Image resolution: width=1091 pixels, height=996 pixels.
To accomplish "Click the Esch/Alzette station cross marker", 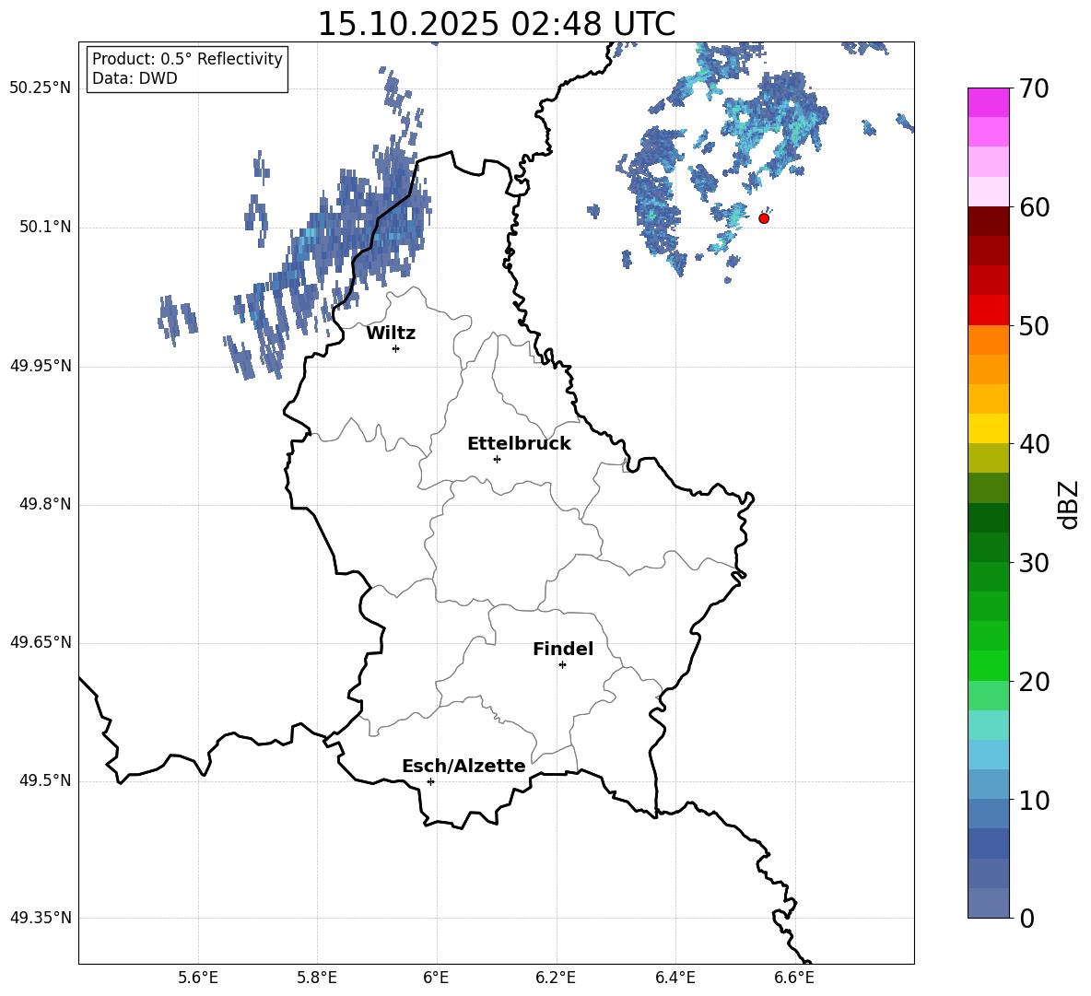I will pyautogui.click(x=430, y=781).
